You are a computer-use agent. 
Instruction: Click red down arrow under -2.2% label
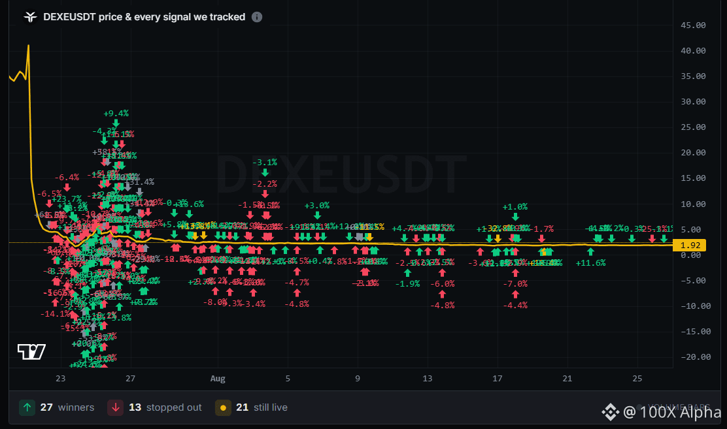pos(265,194)
